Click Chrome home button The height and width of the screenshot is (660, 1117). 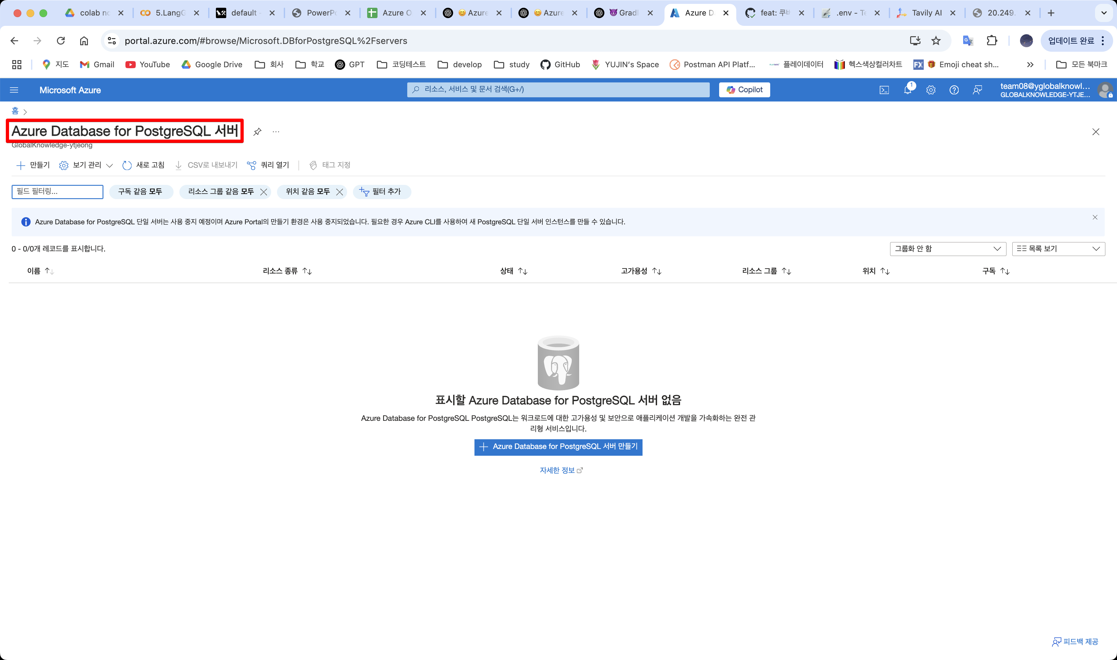click(x=84, y=41)
